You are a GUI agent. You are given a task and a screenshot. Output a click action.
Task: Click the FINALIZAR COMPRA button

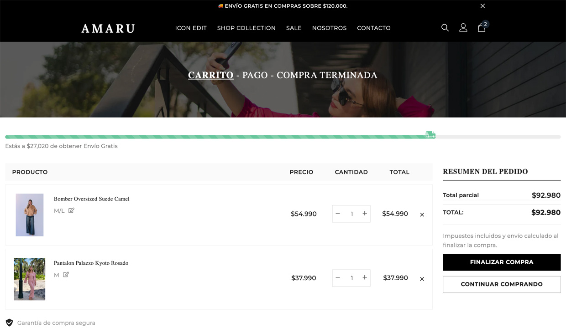point(502,262)
